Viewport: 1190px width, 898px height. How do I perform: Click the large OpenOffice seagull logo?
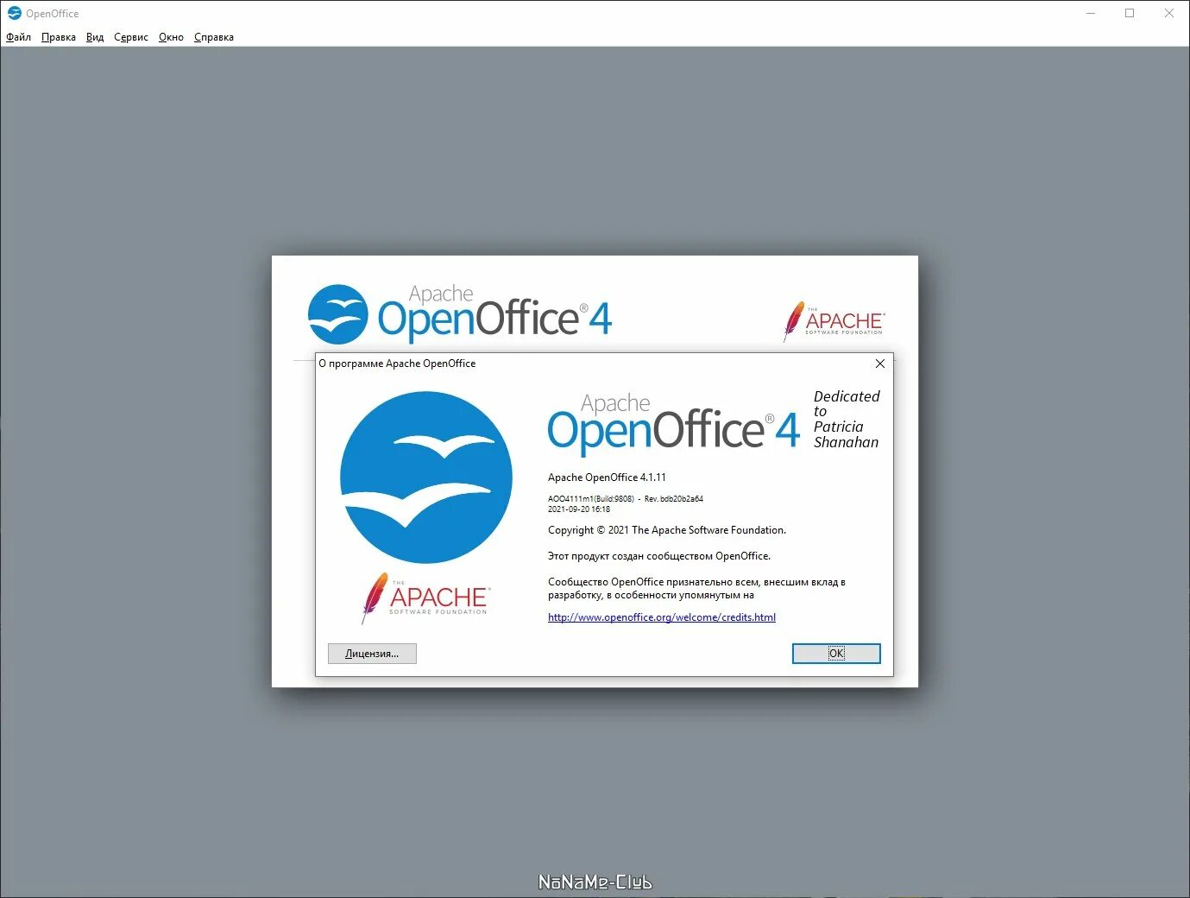tap(426, 477)
